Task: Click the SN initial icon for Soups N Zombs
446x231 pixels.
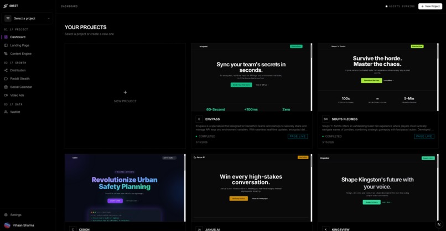Action: [326, 119]
